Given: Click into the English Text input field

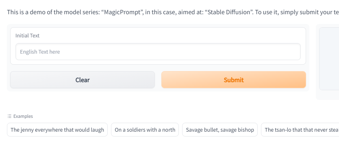Looking at the screenshot, I should pyautogui.click(x=158, y=52).
